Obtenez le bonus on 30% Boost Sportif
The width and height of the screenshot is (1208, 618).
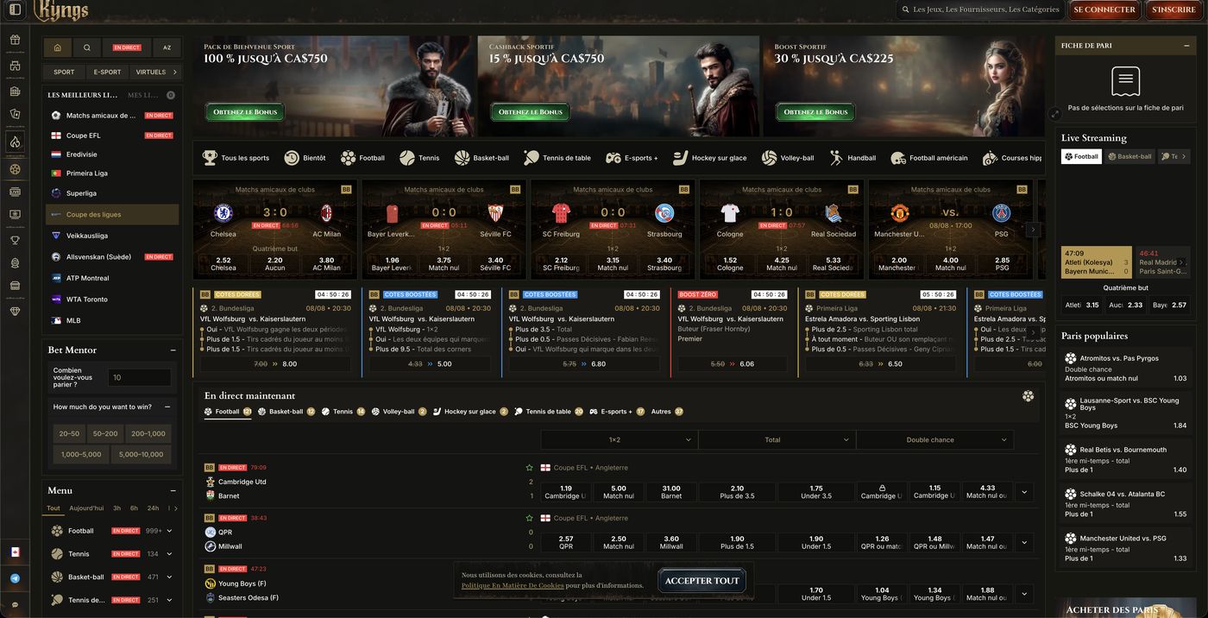pyautogui.click(x=815, y=112)
